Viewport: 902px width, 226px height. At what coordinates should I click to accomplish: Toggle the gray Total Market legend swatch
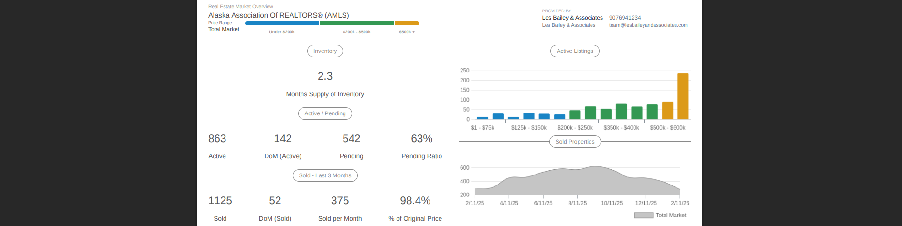pyautogui.click(x=643, y=216)
